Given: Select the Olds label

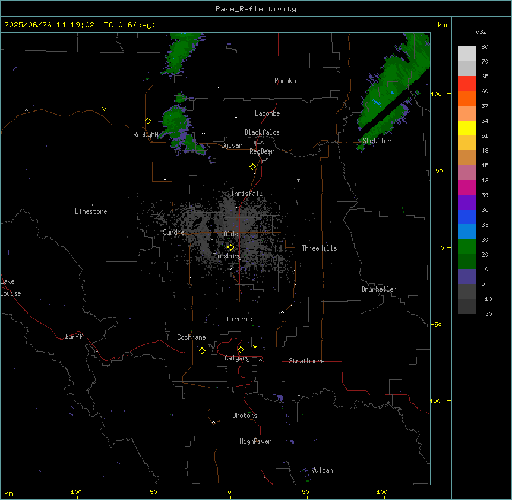Looking at the screenshot, I should point(230,234).
